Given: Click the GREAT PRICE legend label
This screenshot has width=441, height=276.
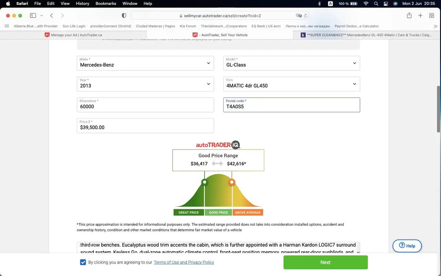Looking at the screenshot, I should (x=188, y=213).
